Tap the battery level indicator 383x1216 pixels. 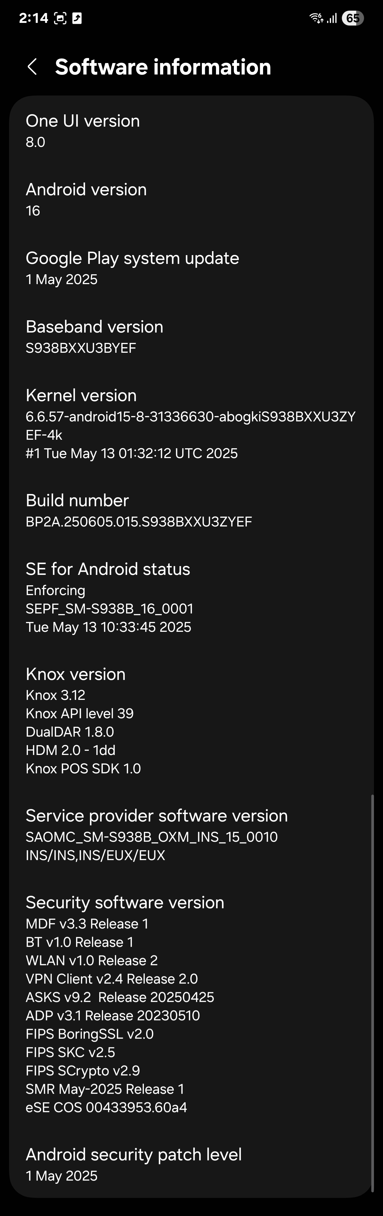pyautogui.click(x=353, y=18)
